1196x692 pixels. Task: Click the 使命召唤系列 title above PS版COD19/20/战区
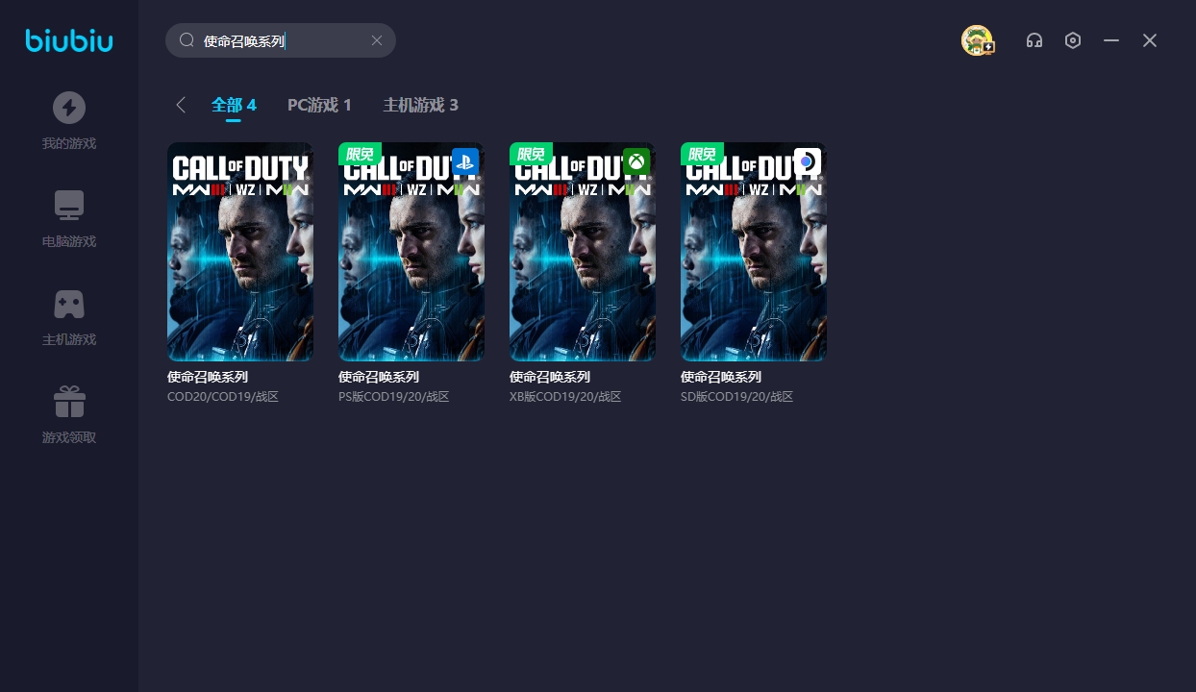(379, 377)
